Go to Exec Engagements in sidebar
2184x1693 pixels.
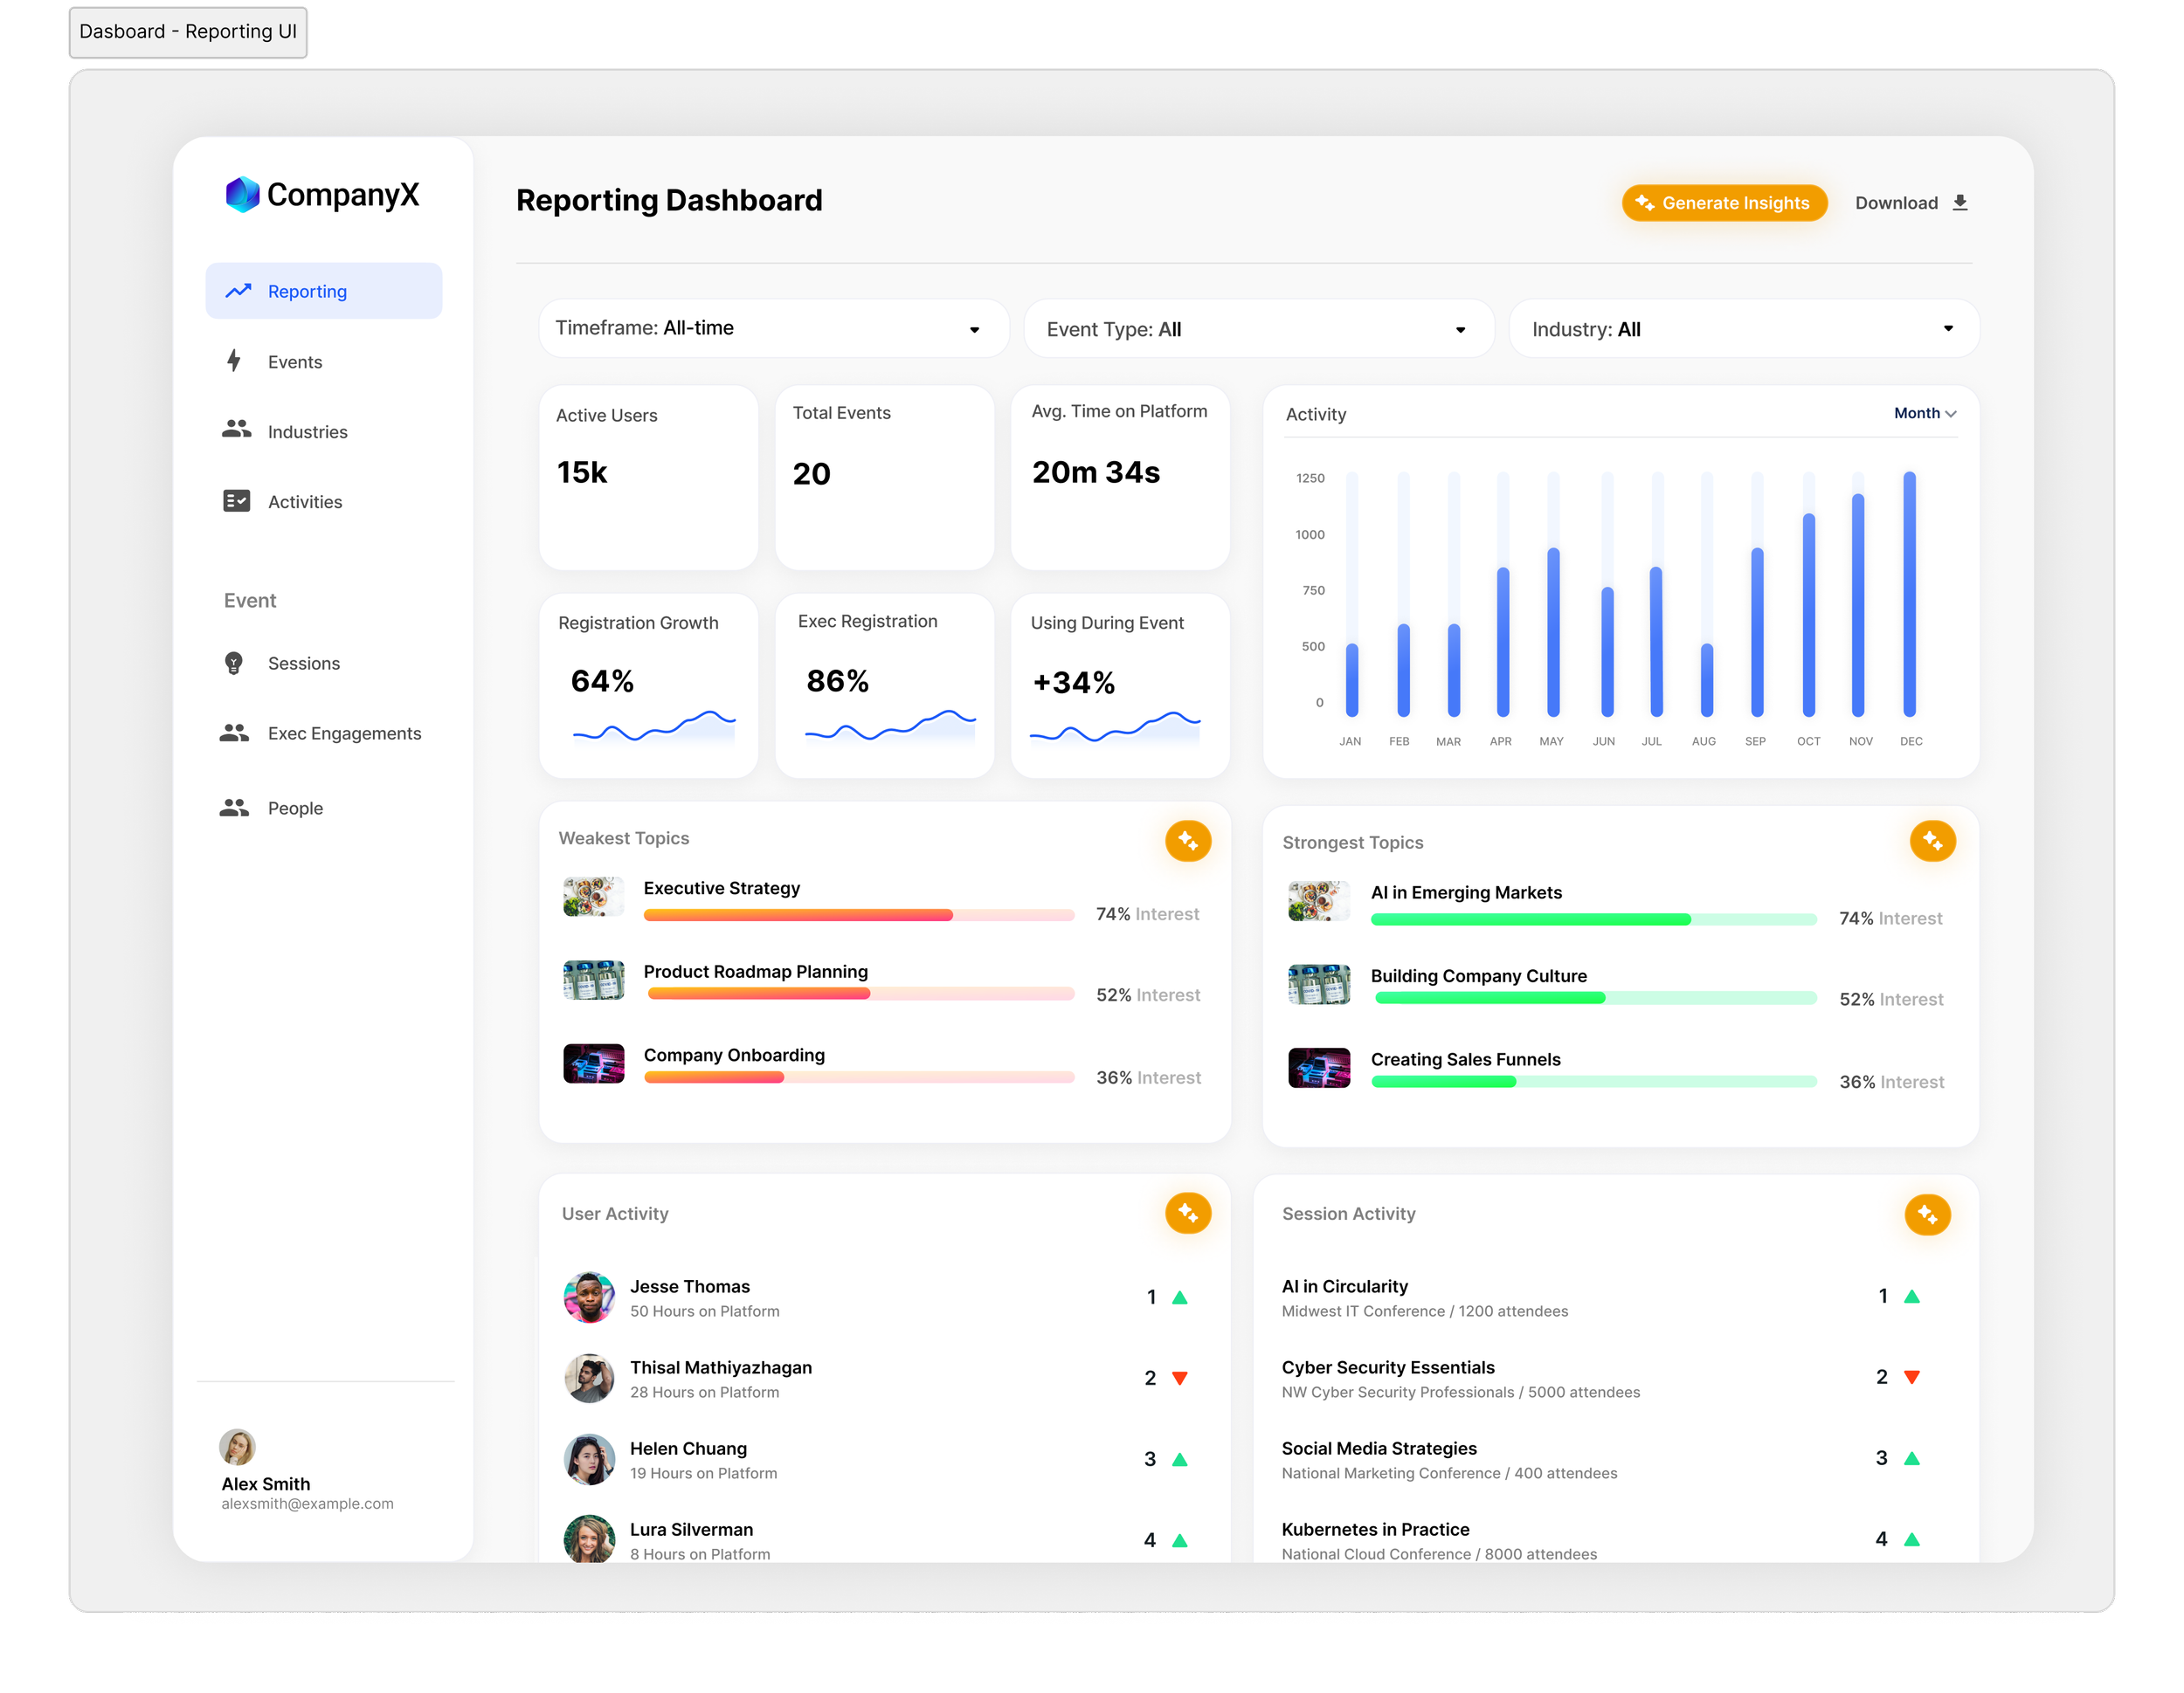click(343, 733)
